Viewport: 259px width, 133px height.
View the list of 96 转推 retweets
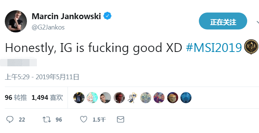click(x=16, y=98)
